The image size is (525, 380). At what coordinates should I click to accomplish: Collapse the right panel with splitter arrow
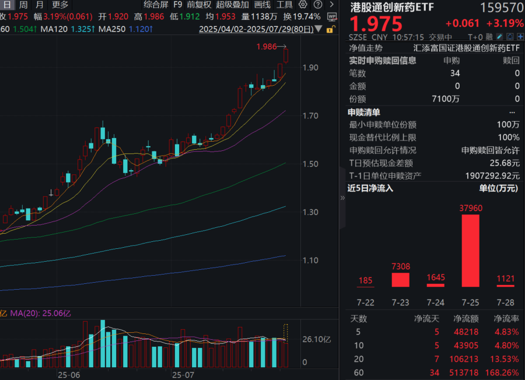pyautogui.click(x=342, y=198)
